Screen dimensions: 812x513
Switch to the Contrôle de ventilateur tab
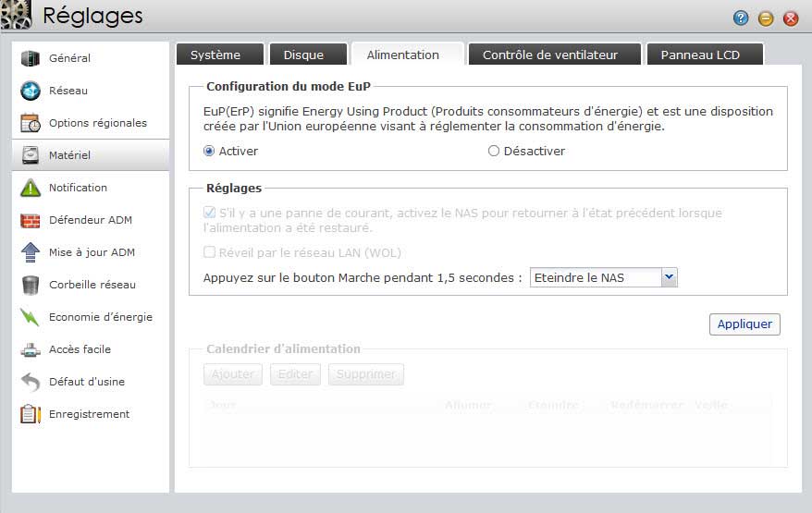tap(549, 55)
